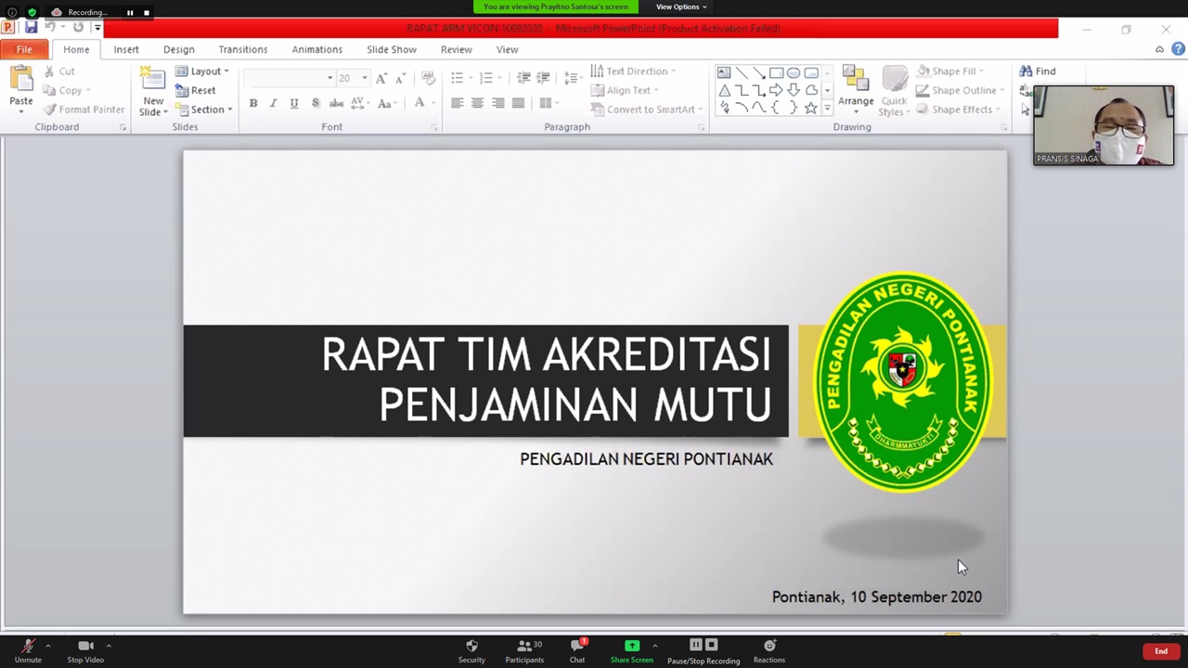The height and width of the screenshot is (668, 1188).
Task: Click the Find binoculars icon
Action: coord(1026,71)
